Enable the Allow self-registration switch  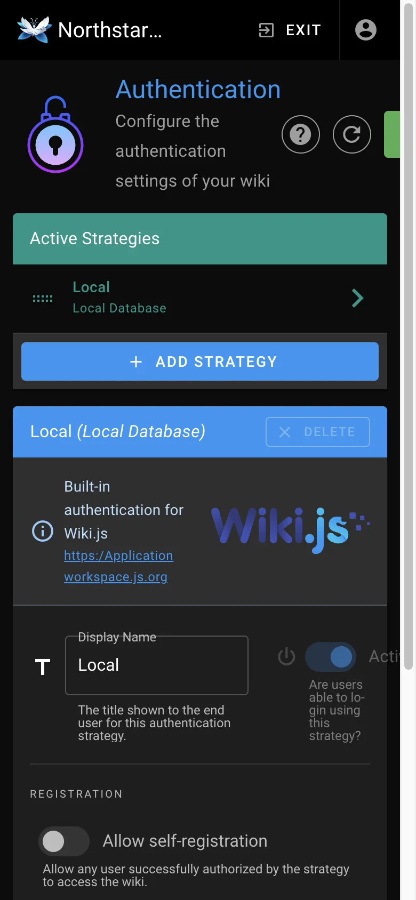64,841
